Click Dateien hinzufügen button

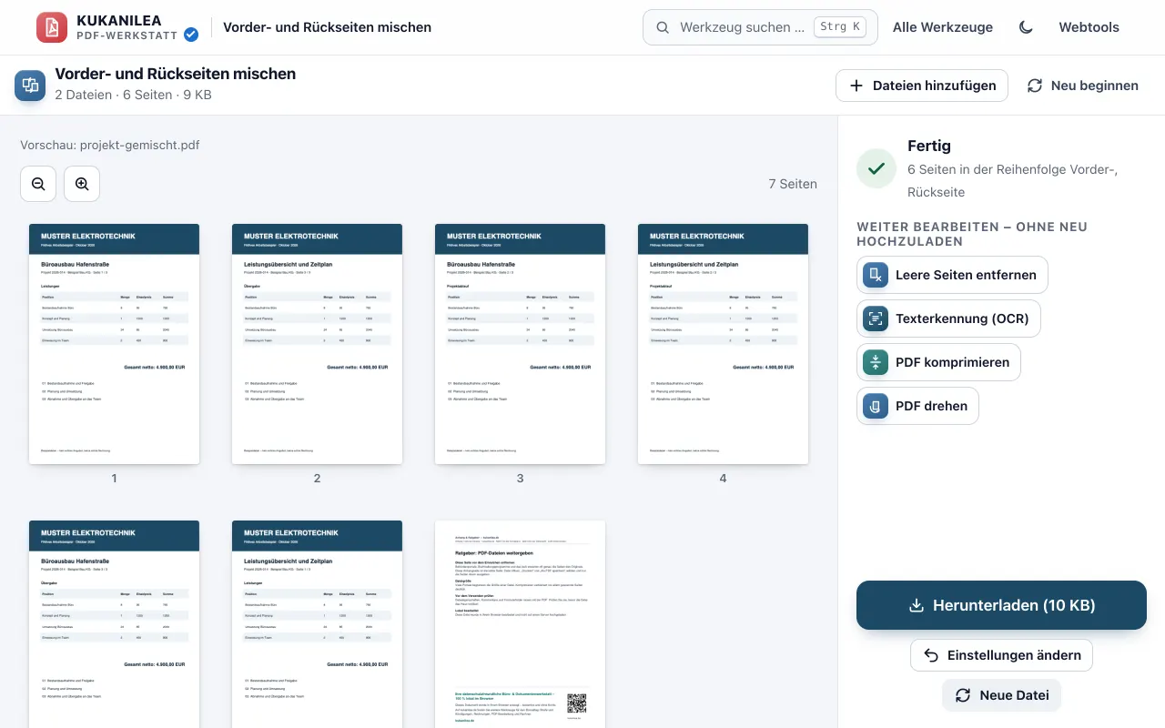tap(922, 86)
